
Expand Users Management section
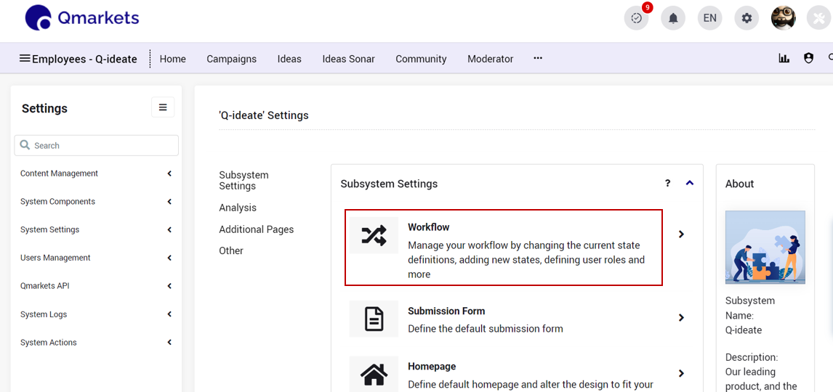(96, 258)
